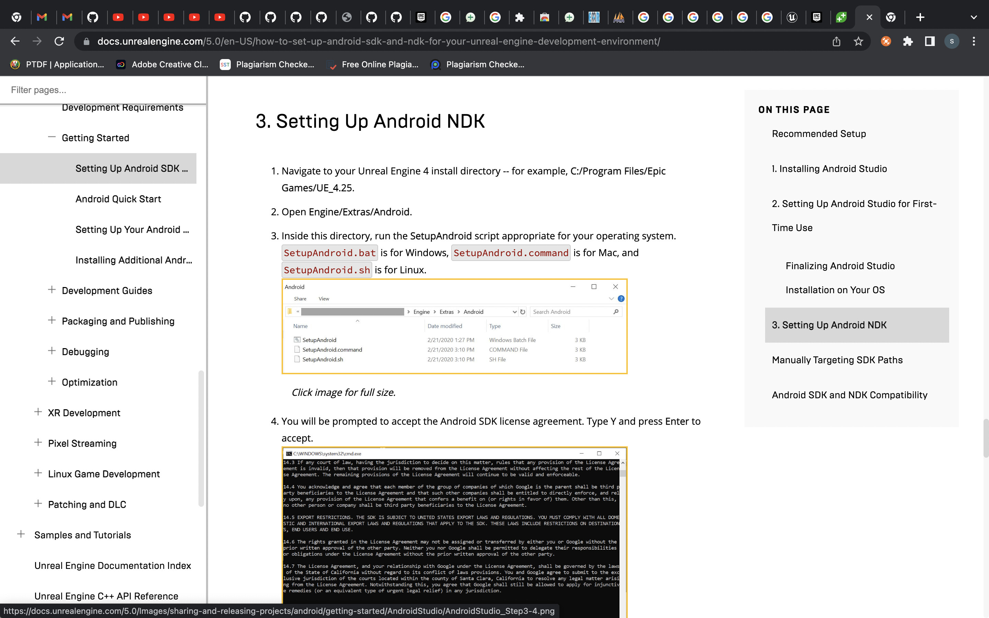
Task: Click the Filter pages input field
Action: point(102,90)
